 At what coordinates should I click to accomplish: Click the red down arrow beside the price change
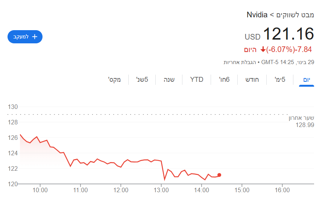point(263,50)
